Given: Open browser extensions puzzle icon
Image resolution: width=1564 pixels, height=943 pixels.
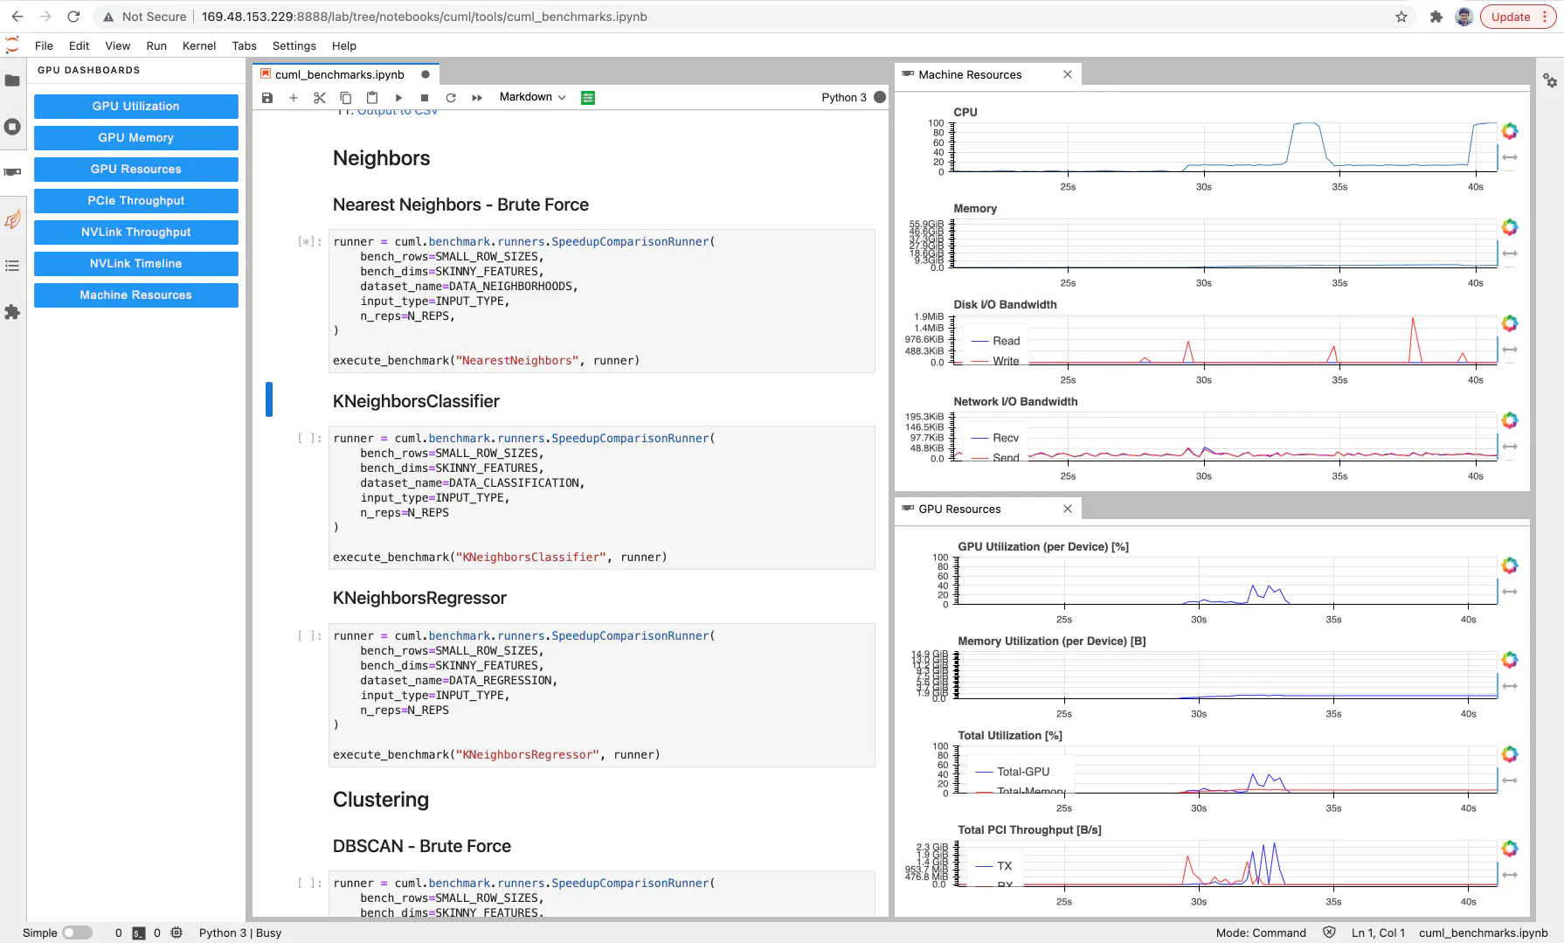Looking at the screenshot, I should [x=1436, y=17].
